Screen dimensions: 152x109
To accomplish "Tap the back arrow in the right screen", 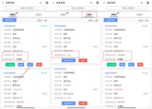I will point(104,3).
